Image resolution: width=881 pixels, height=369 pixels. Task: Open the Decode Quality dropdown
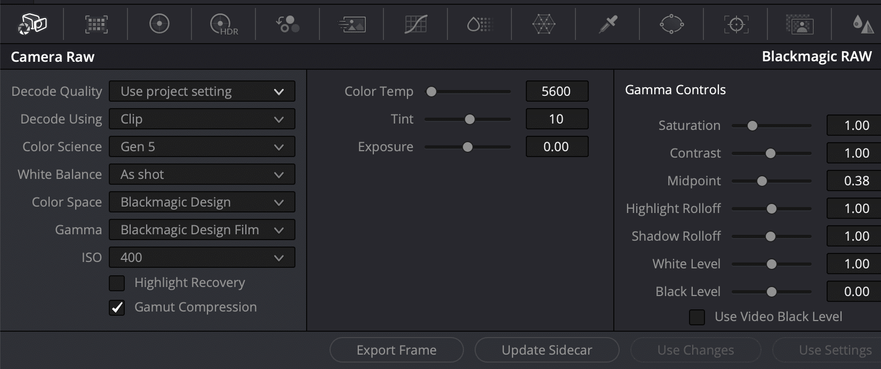tap(202, 91)
